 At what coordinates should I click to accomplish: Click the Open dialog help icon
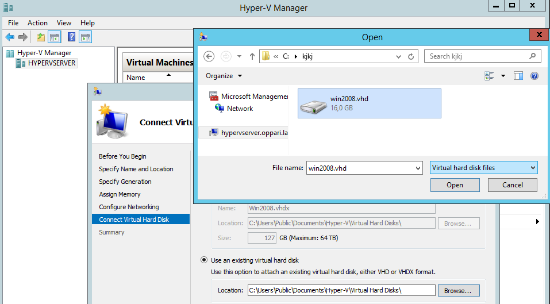534,76
